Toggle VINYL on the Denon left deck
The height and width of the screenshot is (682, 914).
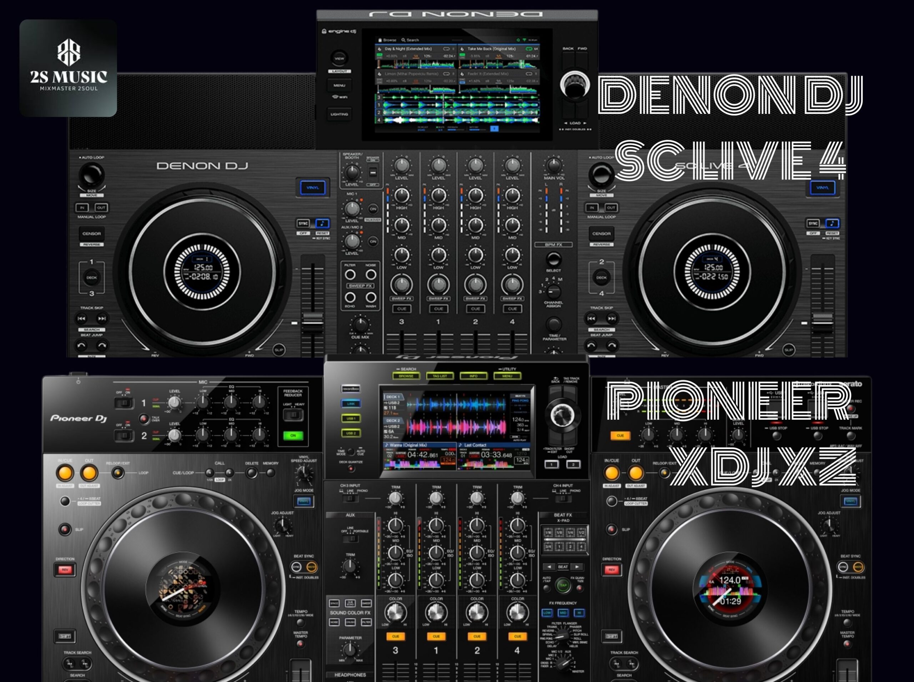click(313, 188)
